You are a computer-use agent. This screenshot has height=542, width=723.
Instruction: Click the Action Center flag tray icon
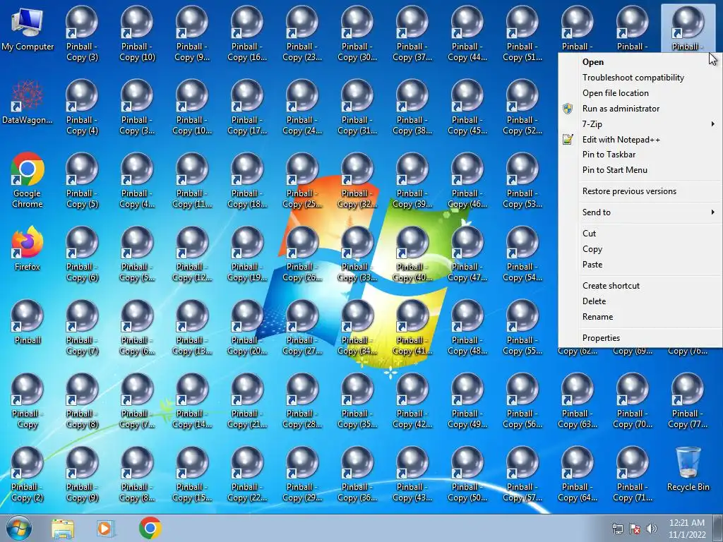click(x=635, y=529)
